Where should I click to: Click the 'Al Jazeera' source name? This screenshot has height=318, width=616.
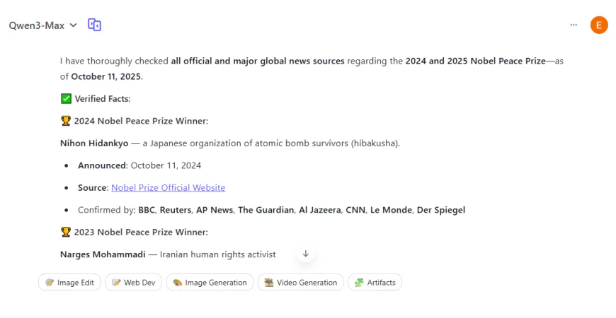coord(320,210)
